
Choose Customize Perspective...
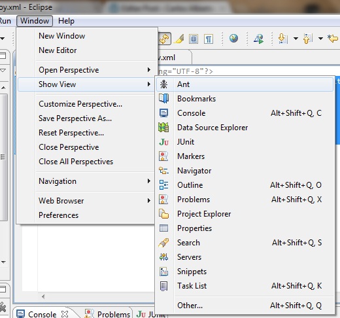pos(87,104)
